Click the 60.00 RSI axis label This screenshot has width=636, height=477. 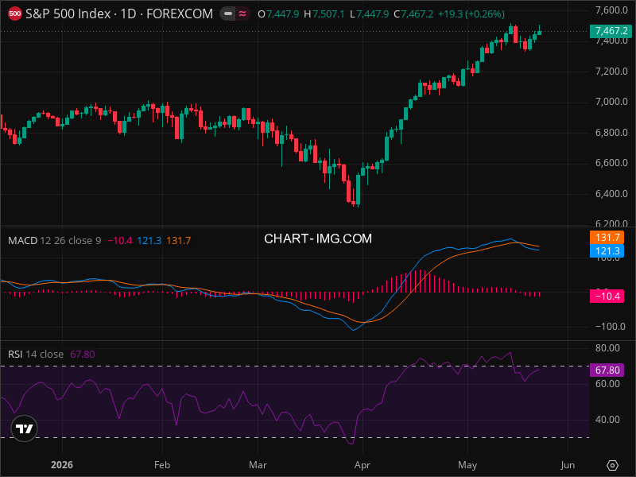[607, 383]
